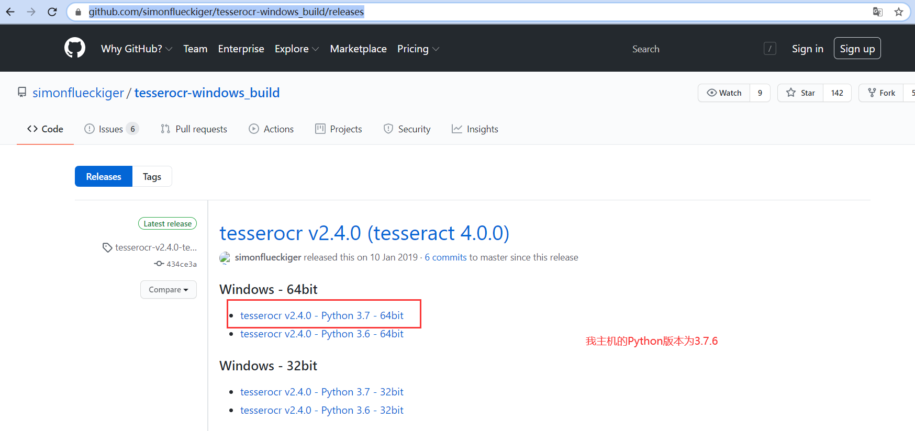The height and width of the screenshot is (431, 915).
Task: Go to the Security tab
Action: click(x=407, y=129)
